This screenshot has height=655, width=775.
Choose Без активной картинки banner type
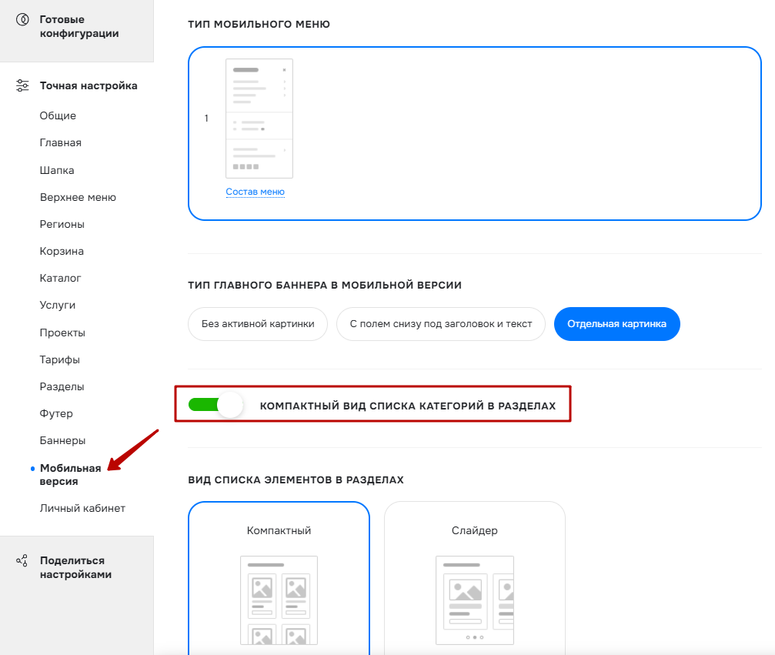[258, 324]
